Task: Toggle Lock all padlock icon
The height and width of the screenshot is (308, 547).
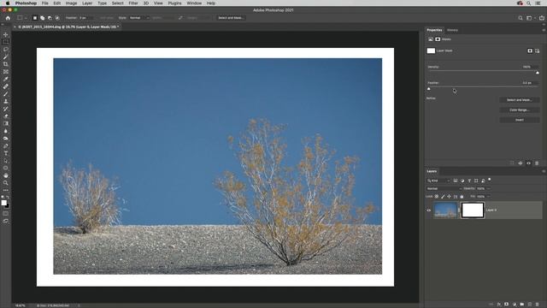Action: coord(462,197)
